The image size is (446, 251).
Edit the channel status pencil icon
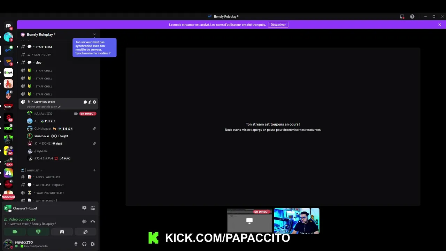coord(59,107)
